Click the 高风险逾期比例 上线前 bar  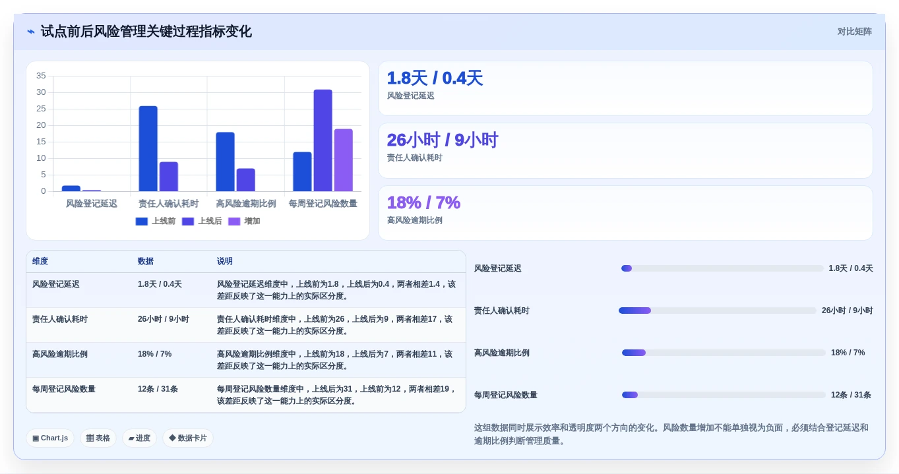pyautogui.click(x=226, y=162)
